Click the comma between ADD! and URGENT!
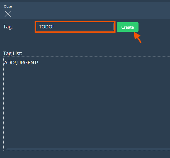 pos(17,63)
